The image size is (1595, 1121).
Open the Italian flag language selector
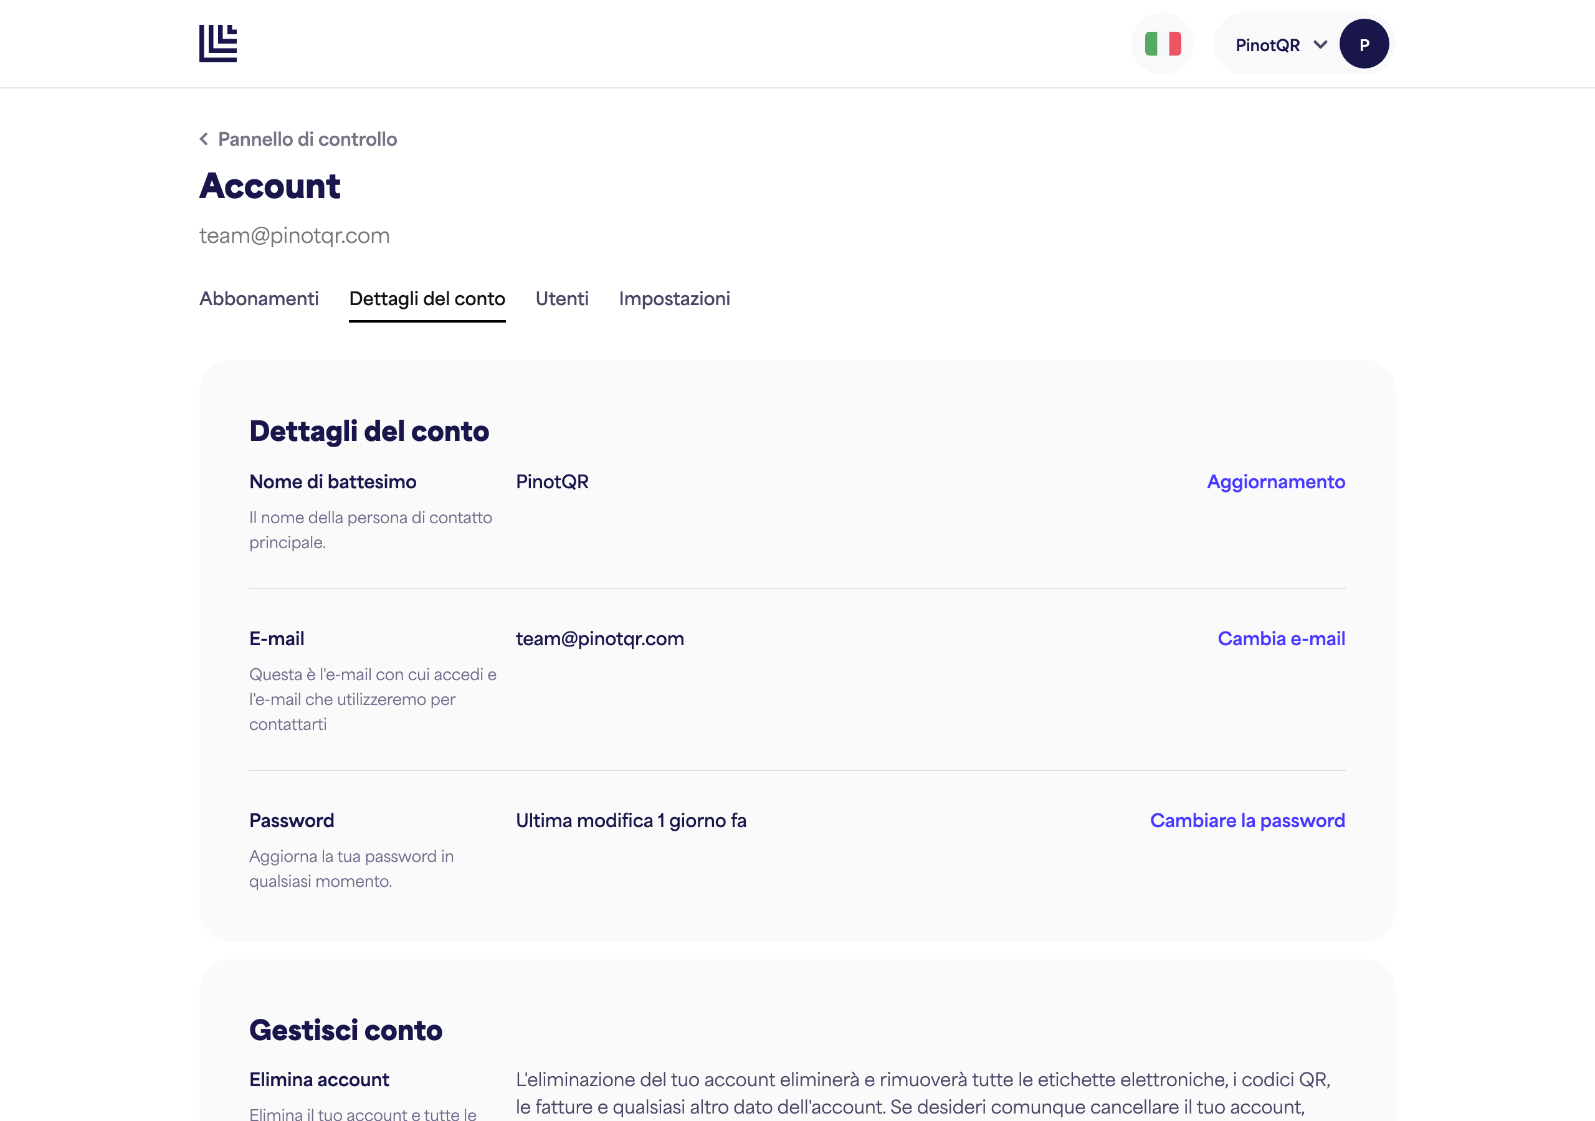pyautogui.click(x=1162, y=44)
